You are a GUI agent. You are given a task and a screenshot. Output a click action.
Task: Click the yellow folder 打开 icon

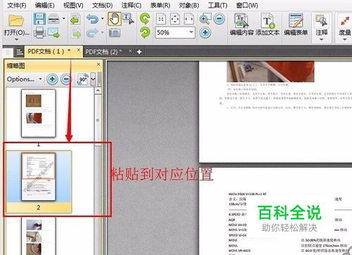click(16, 20)
